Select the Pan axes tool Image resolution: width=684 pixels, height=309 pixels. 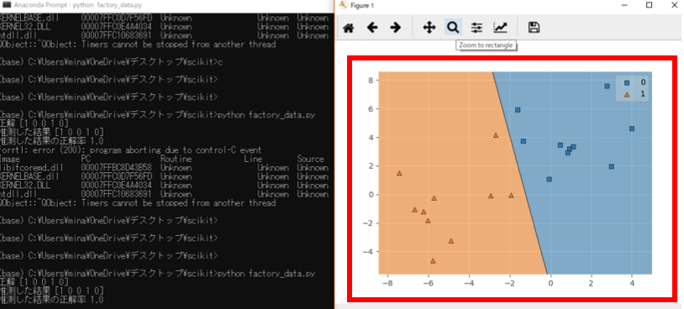(429, 28)
